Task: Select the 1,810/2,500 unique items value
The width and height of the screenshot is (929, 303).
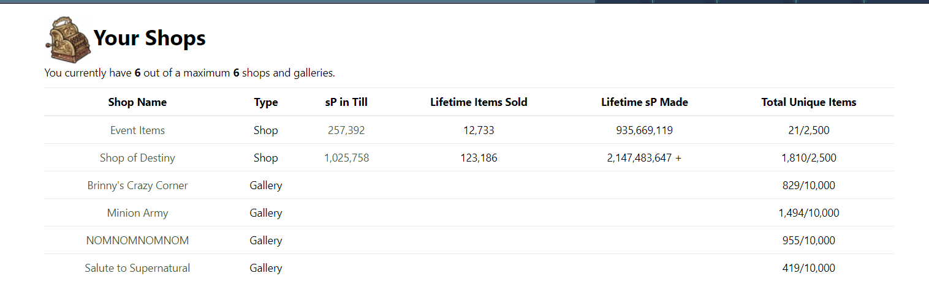Action: (808, 158)
